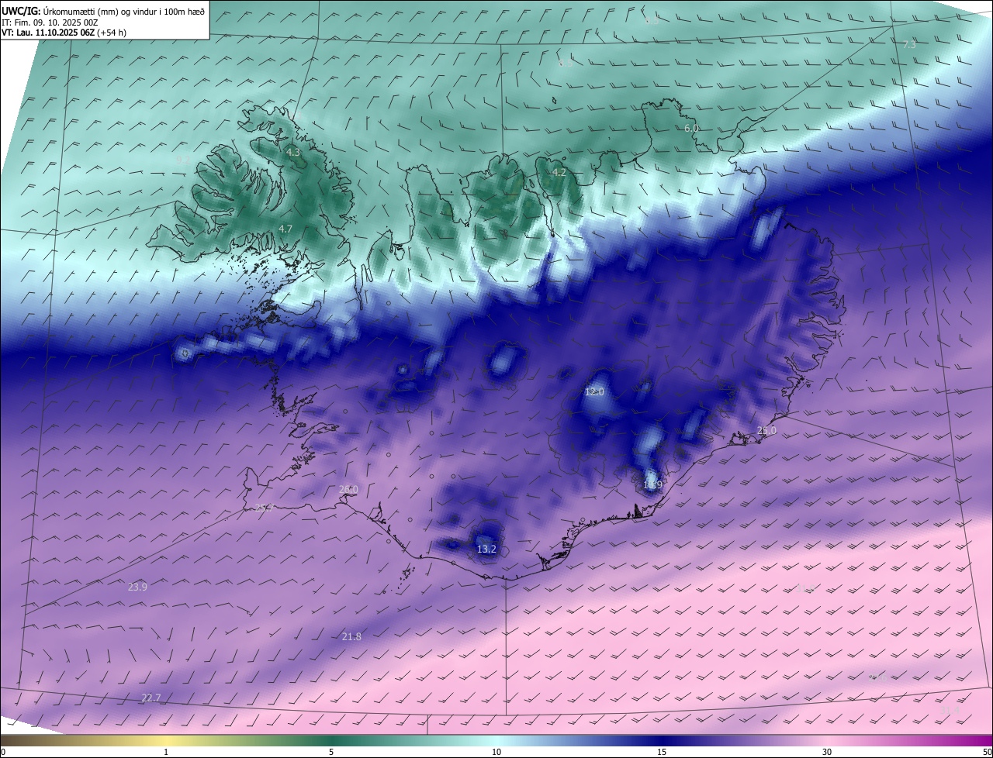The width and height of the screenshot is (993, 758).
Task: Click the 4.2 value label in north Iceland
Action: (x=559, y=172)
